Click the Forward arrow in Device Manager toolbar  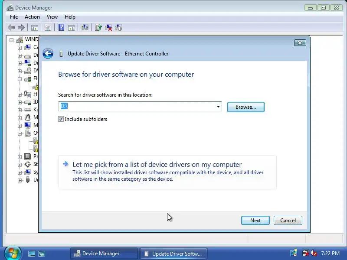coord(21,28)
